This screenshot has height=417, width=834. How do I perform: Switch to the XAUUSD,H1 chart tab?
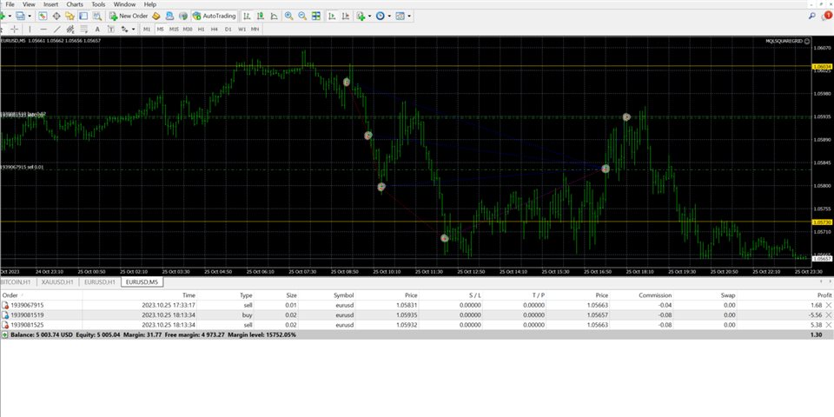click(x=58, y=281)
